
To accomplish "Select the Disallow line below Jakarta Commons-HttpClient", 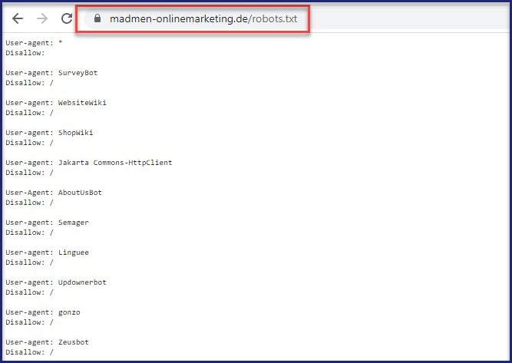I will [x=29, y=173].
